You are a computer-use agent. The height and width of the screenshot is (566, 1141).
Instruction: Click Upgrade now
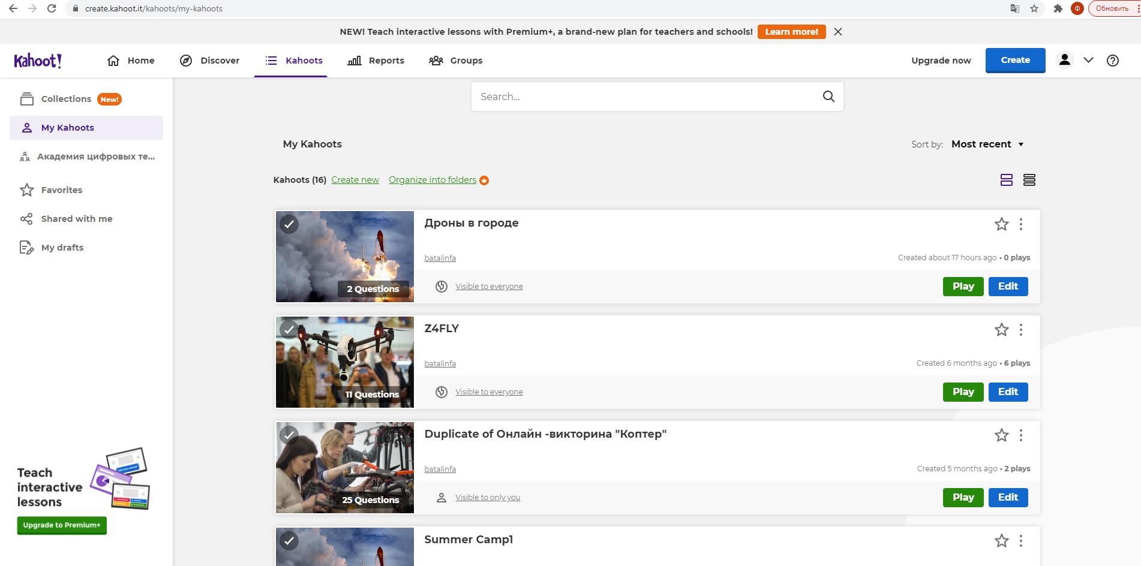(941, 61)
